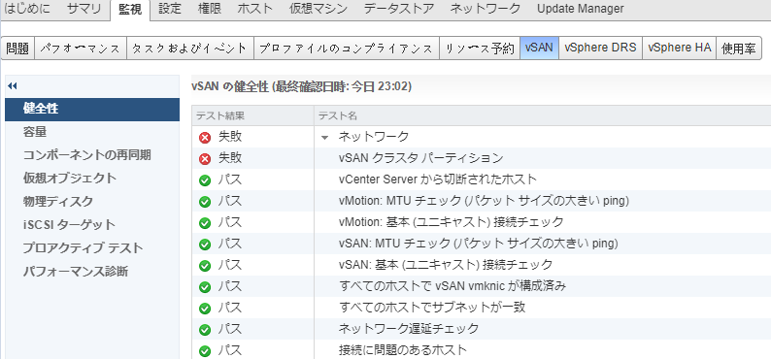Screen dimensions: 771x359
Task: Click green pass icon for サブネットが一致 row
Action: (x=205, y=309)
